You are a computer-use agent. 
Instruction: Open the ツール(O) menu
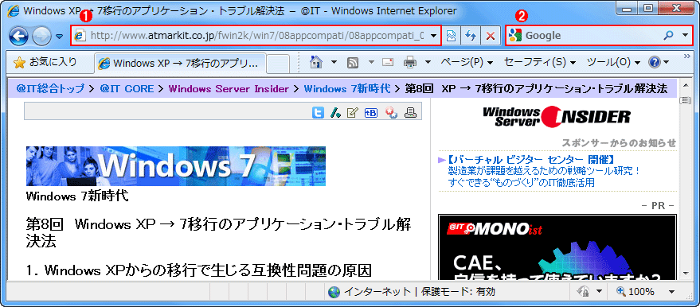coord(614,63)
